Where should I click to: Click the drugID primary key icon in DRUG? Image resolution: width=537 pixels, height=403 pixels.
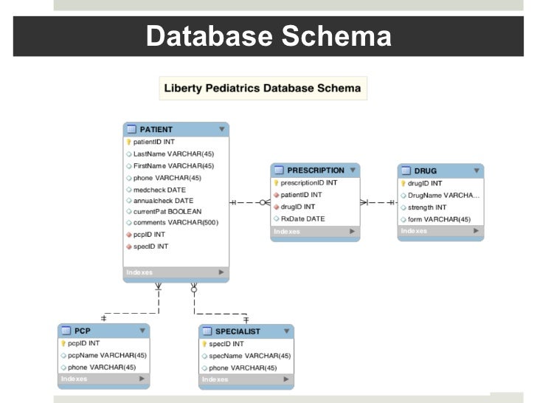pyautogui.click(x=403, y=184)
